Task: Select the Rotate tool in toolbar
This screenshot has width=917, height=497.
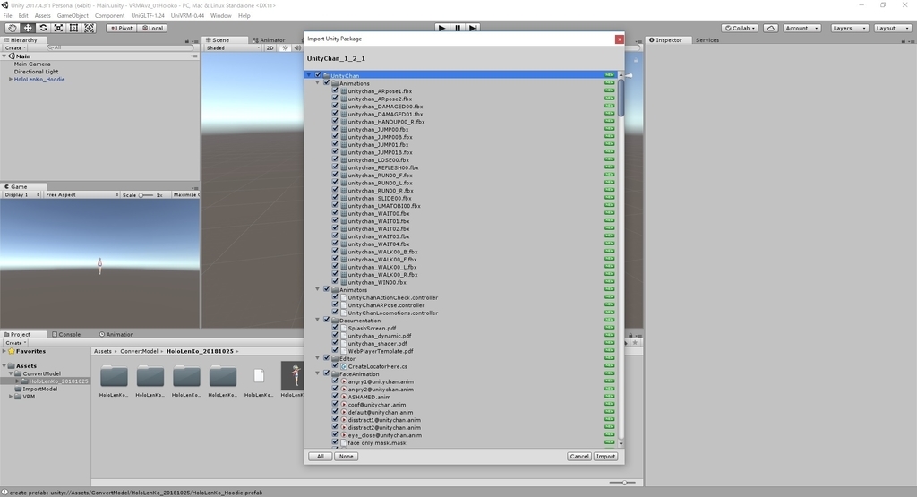Action: [x=43, y=28]
